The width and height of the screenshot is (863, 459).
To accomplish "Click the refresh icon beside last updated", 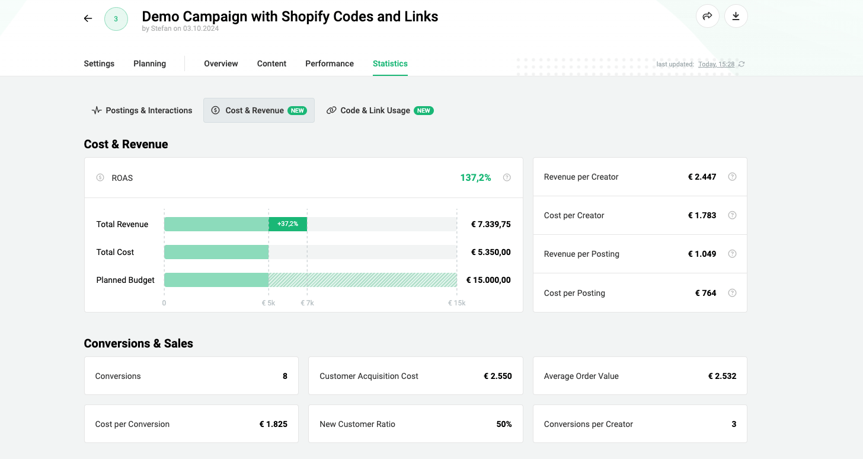I will click(741, 64).
